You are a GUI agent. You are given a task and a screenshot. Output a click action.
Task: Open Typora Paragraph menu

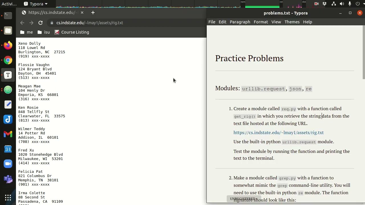click(240, 22)
